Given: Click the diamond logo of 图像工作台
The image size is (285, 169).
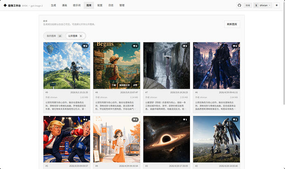Looking at the screenshot, I should [5, 5].
